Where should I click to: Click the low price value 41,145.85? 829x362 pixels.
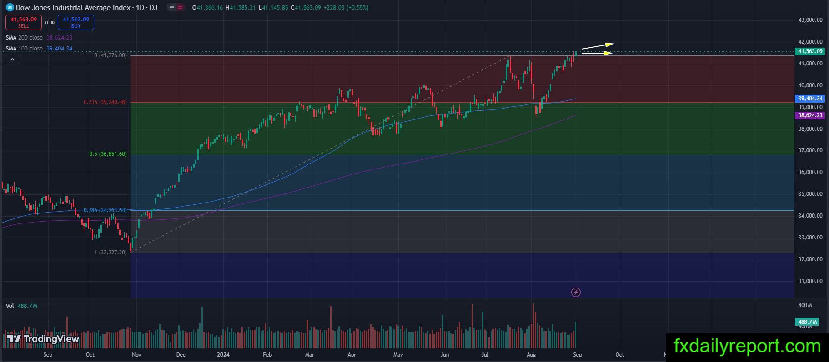(x=275, y=8)
